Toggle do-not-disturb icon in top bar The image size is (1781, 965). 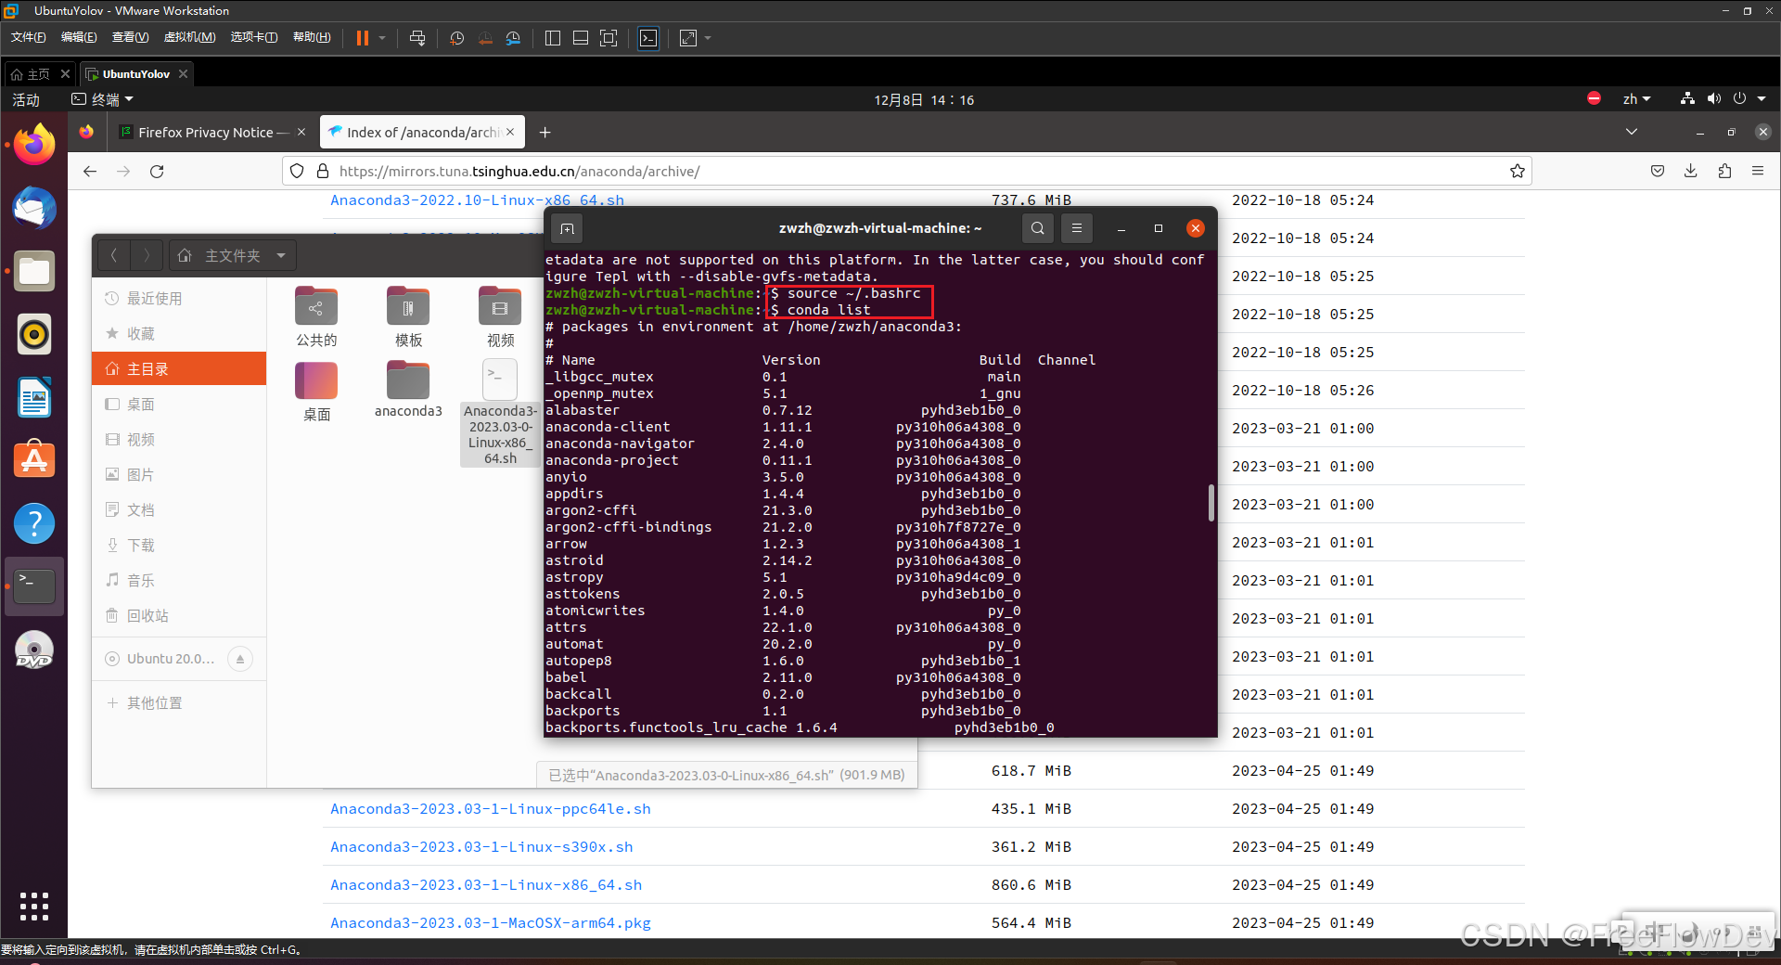[1594, 98]
